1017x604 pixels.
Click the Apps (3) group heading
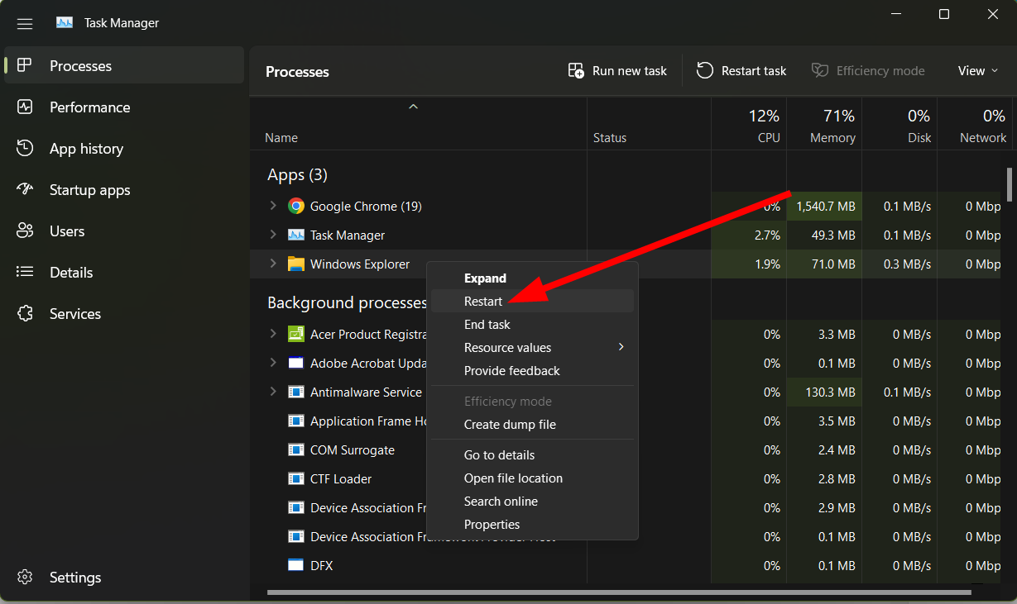[297, 175]
